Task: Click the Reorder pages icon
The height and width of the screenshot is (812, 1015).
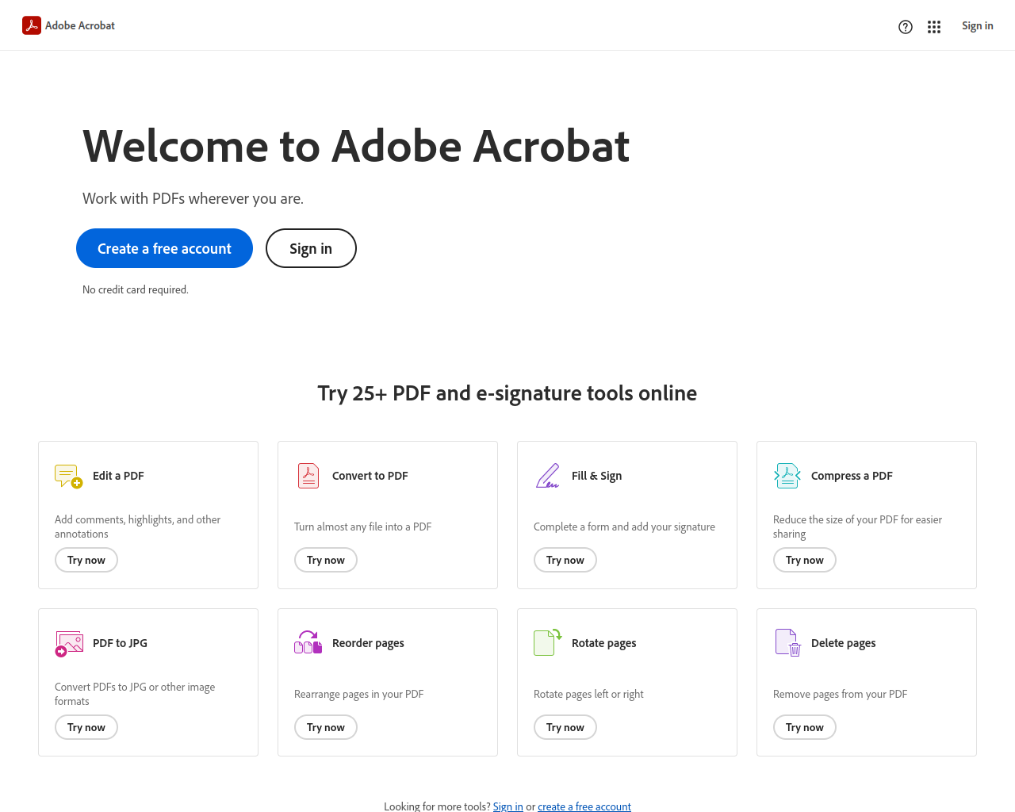Action: [308, 642]
